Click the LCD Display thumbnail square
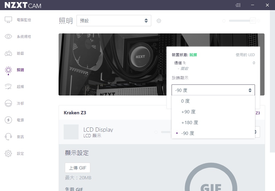Image resolution: width=275 pixels, height=191 pixels. tap(71, 132)
